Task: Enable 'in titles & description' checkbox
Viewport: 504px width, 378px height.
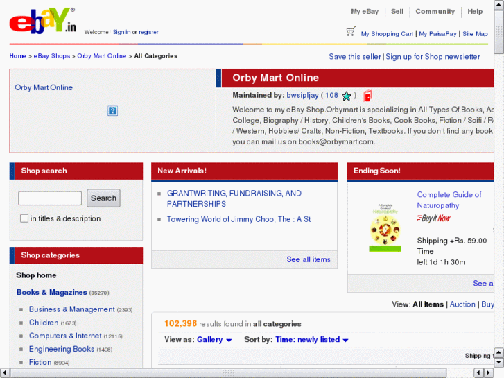Action: (x=24, y=218)
